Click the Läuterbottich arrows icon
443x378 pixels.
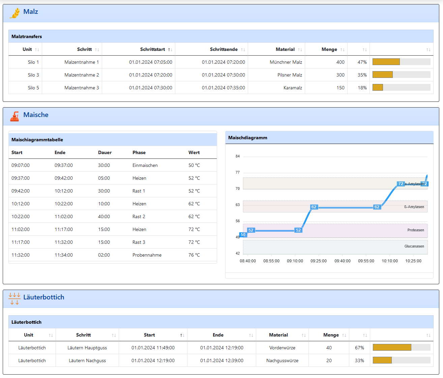(x=14, y=299)
